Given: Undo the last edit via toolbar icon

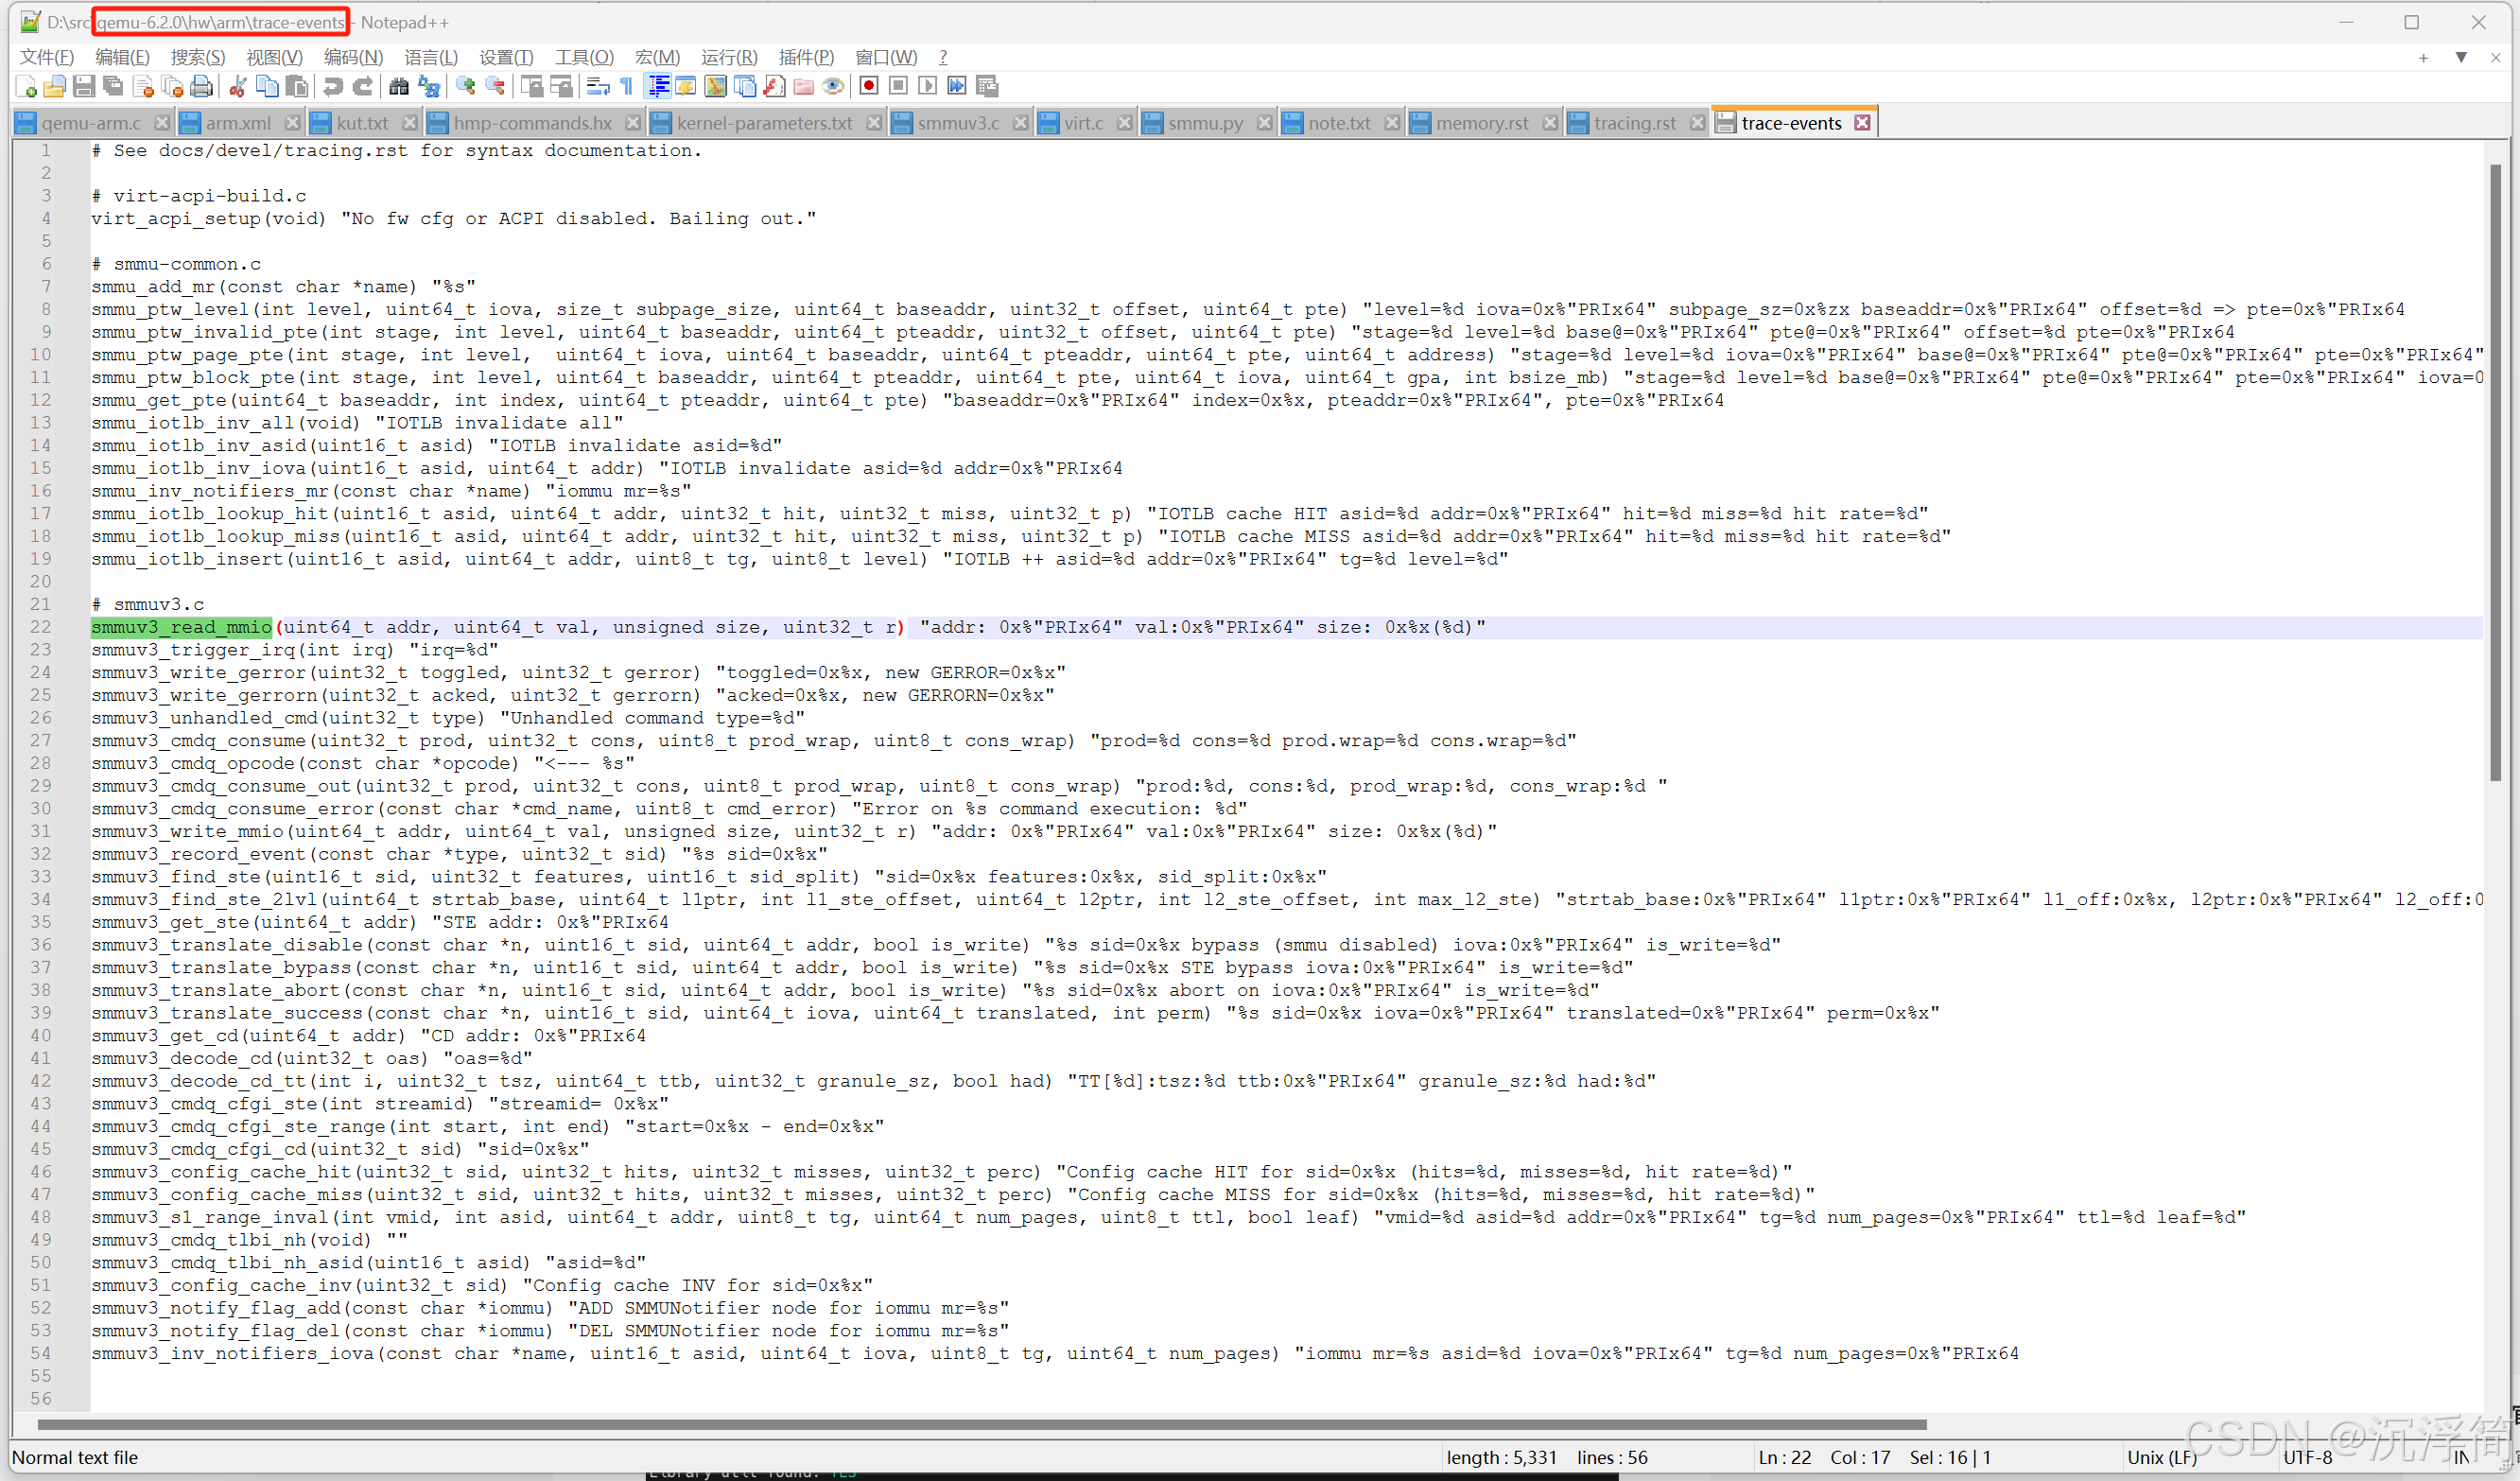Looking at the screenshot, I should [x=333, y=86].
